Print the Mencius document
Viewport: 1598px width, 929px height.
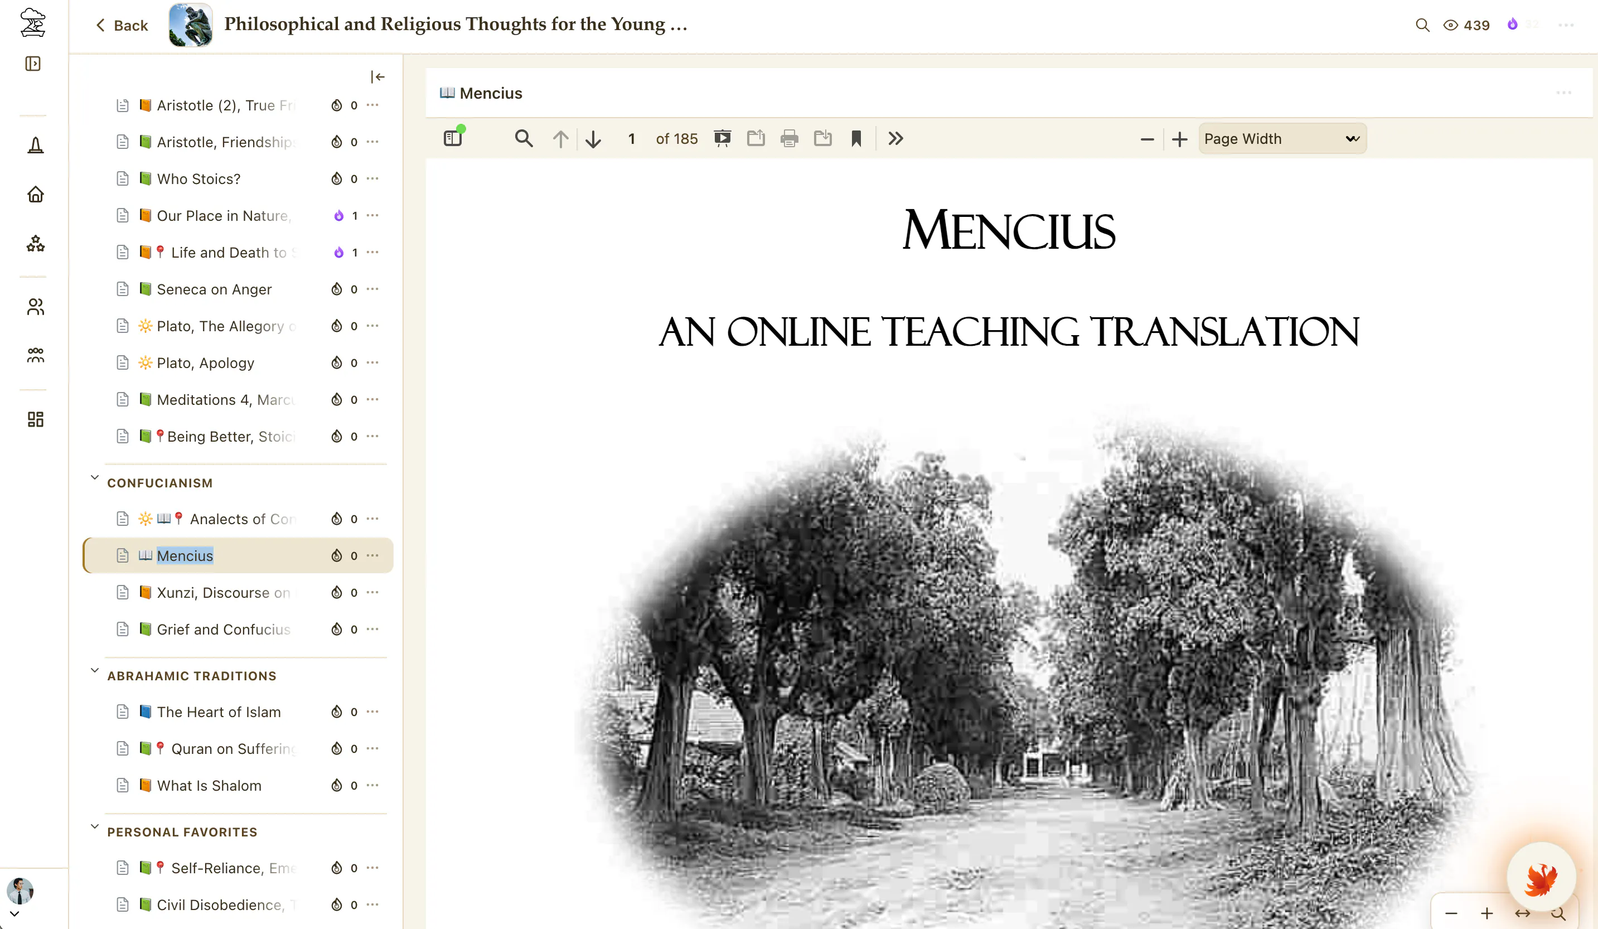click(790, 138)
